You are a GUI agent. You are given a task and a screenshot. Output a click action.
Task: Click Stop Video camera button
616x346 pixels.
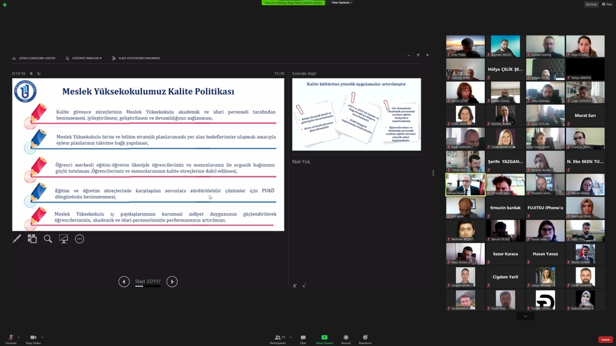(x=33, y=338)
